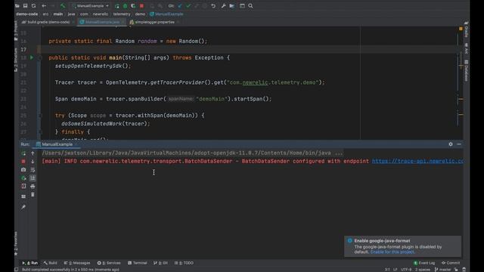
Task: Run main method via gutter play icon
Action: (32, 57)
